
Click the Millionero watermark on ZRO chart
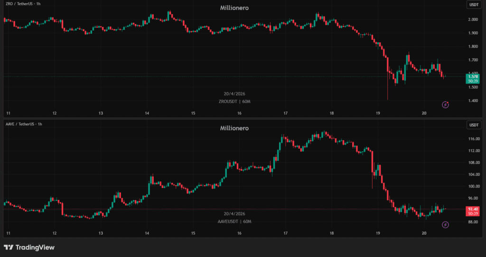point(234,8)
